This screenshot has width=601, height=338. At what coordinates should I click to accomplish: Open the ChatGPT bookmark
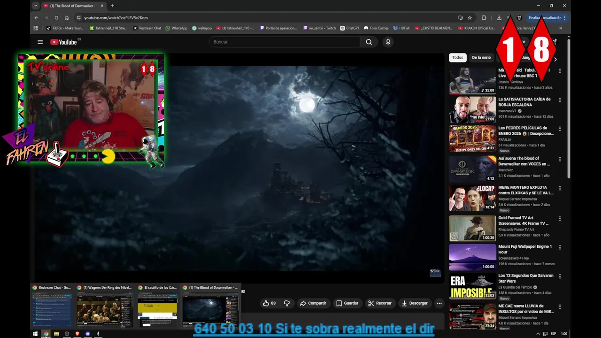coord(350,28)
